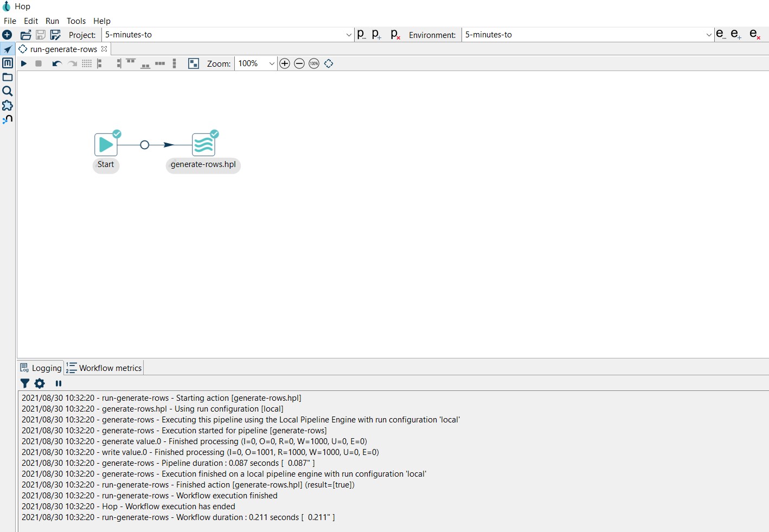Click the zoom in button
The image size is (769, 532).
click(x=285, y=63)
